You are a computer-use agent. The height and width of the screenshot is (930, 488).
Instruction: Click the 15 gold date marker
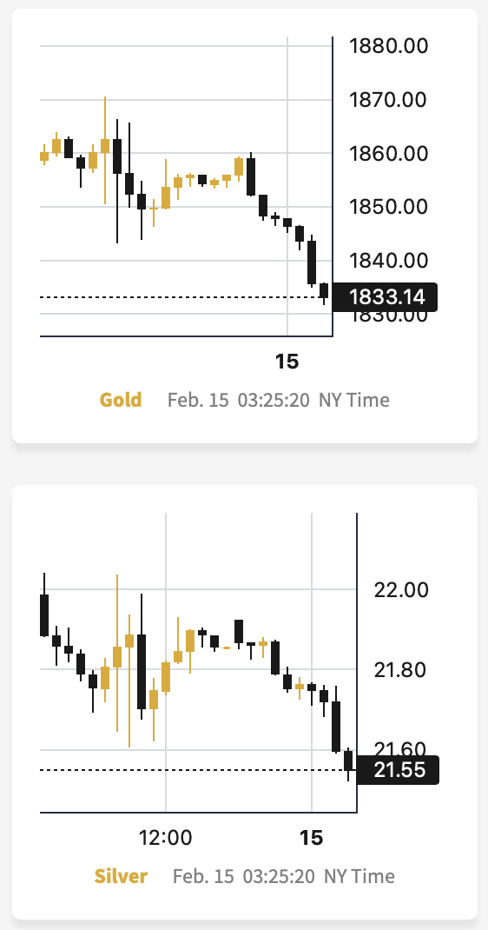pos(287,362)
